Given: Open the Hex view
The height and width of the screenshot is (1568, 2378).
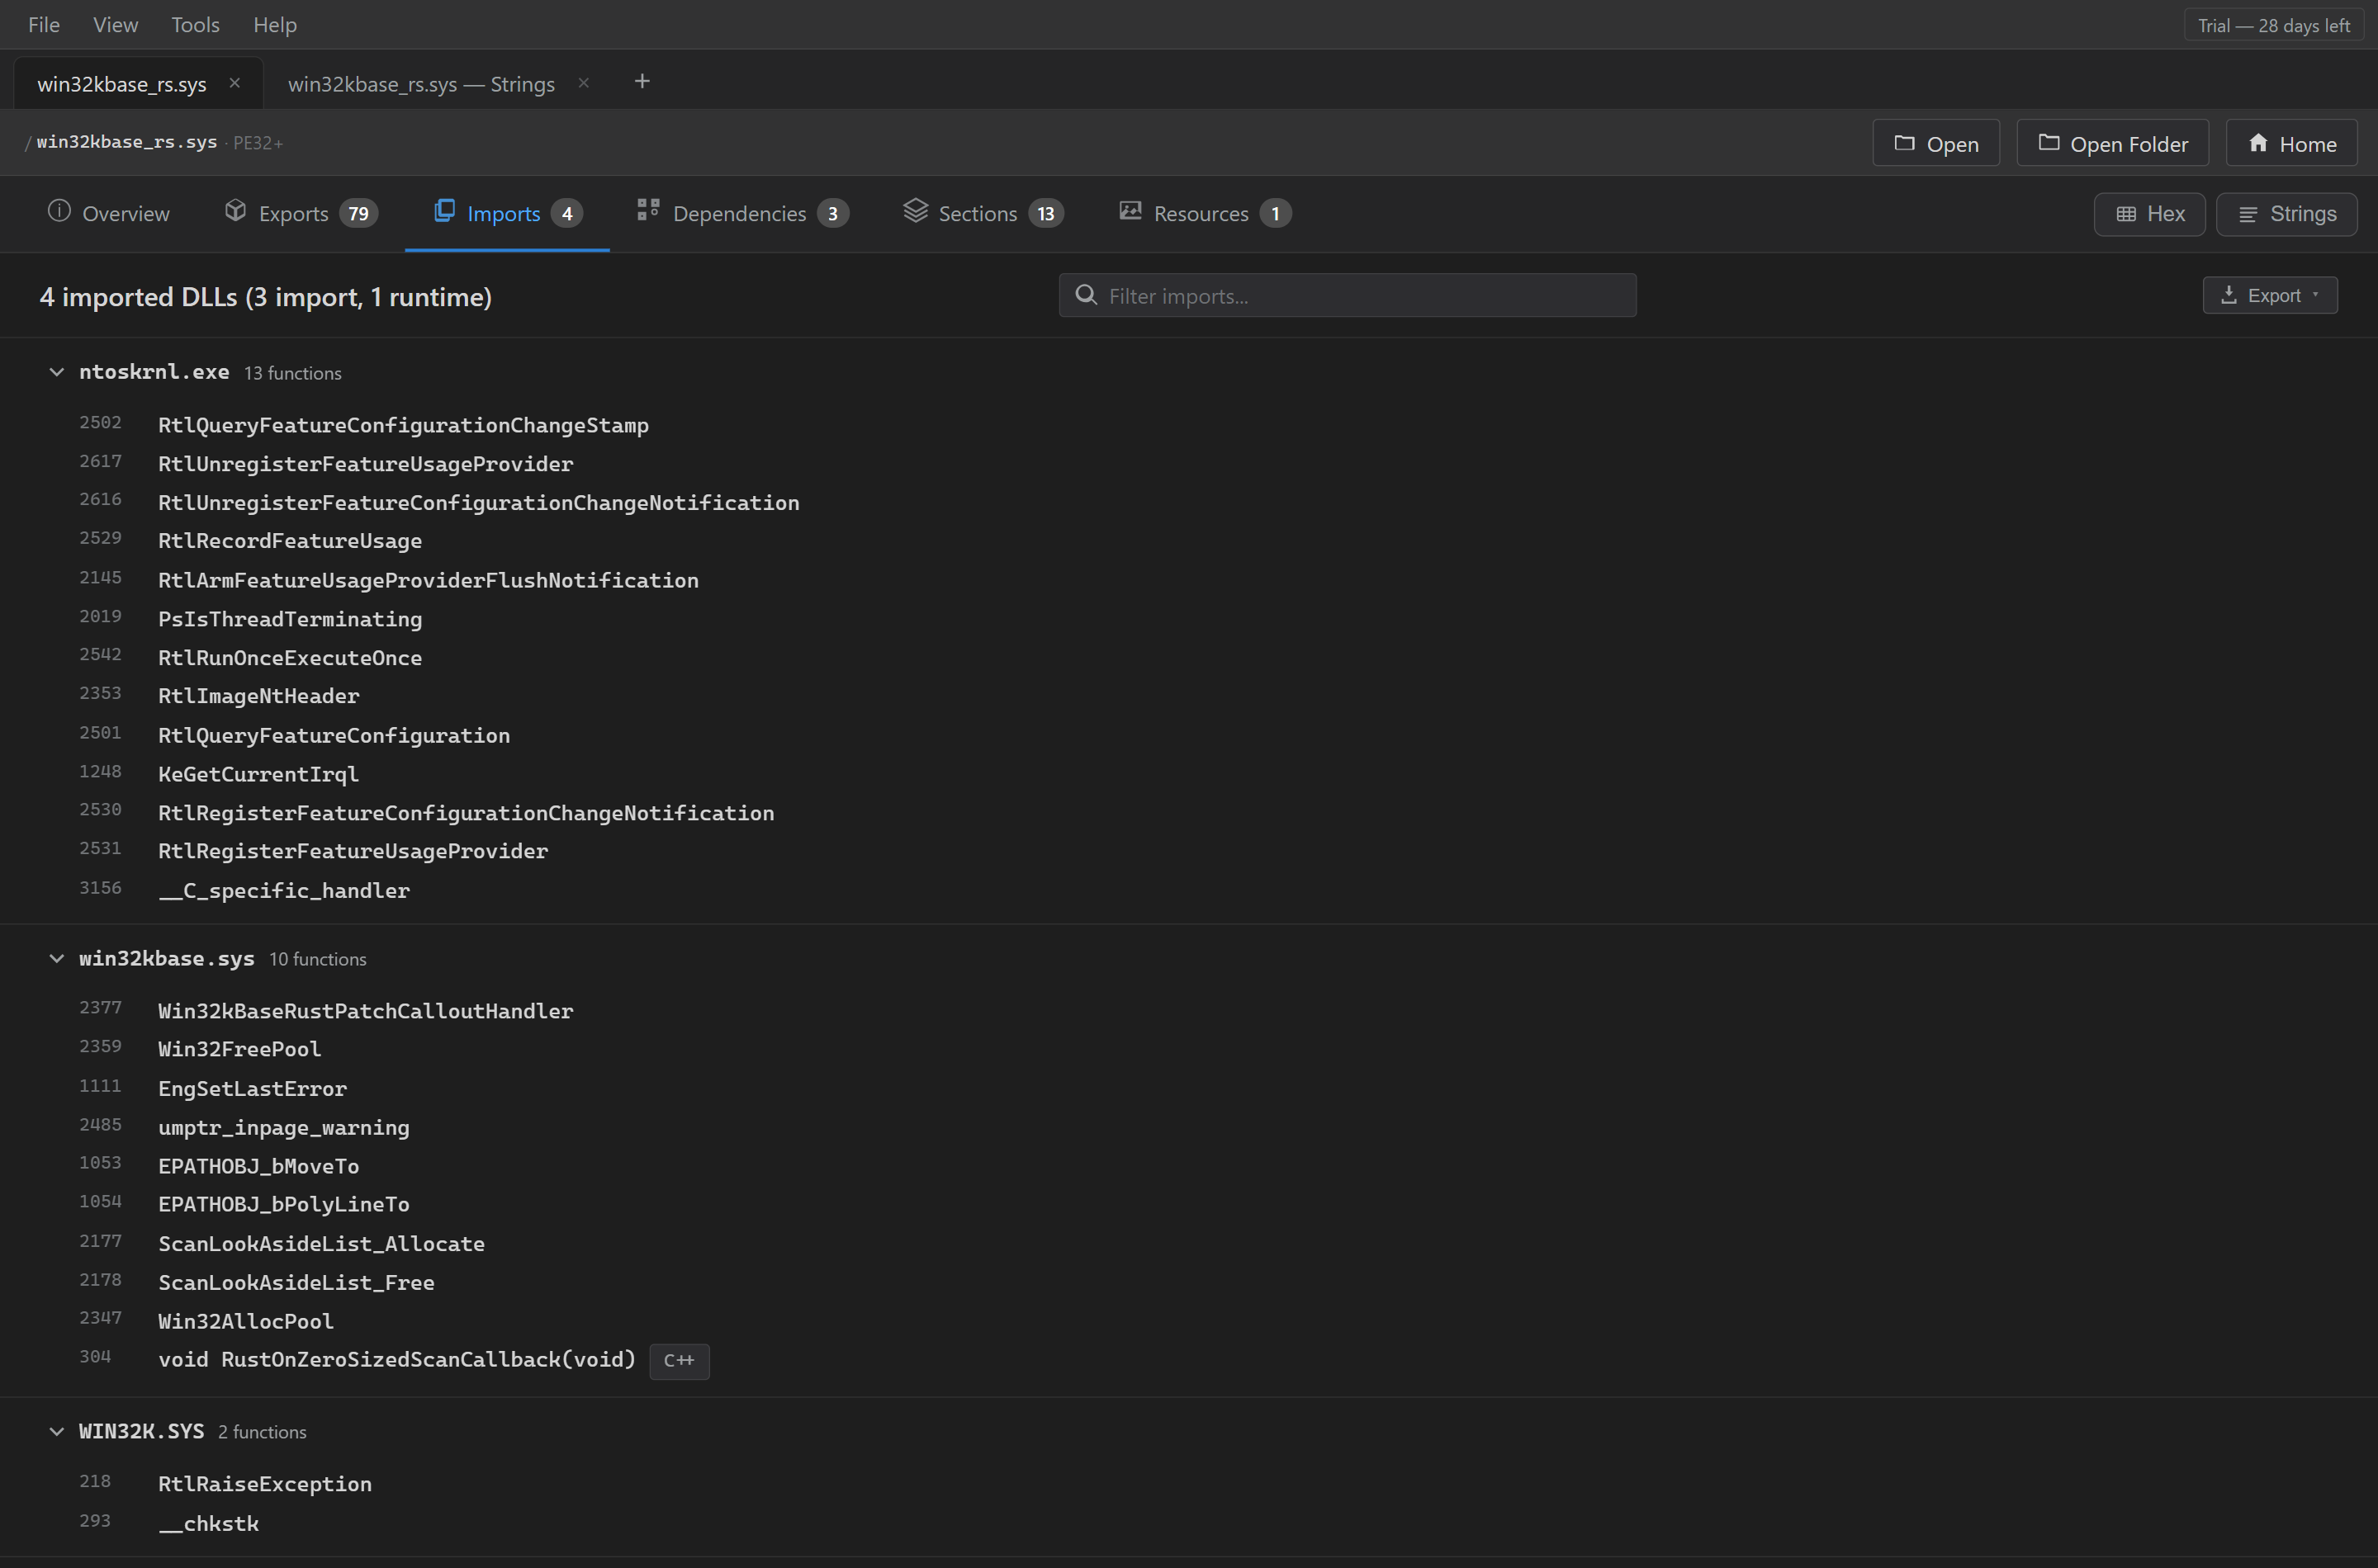Looking at the screenshot, I should (x=2149, y=214).
